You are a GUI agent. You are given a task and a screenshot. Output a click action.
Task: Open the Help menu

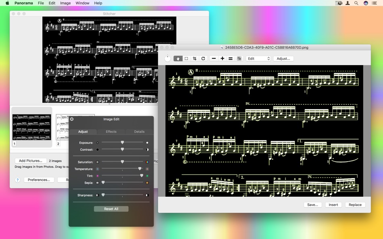[98, 3]
